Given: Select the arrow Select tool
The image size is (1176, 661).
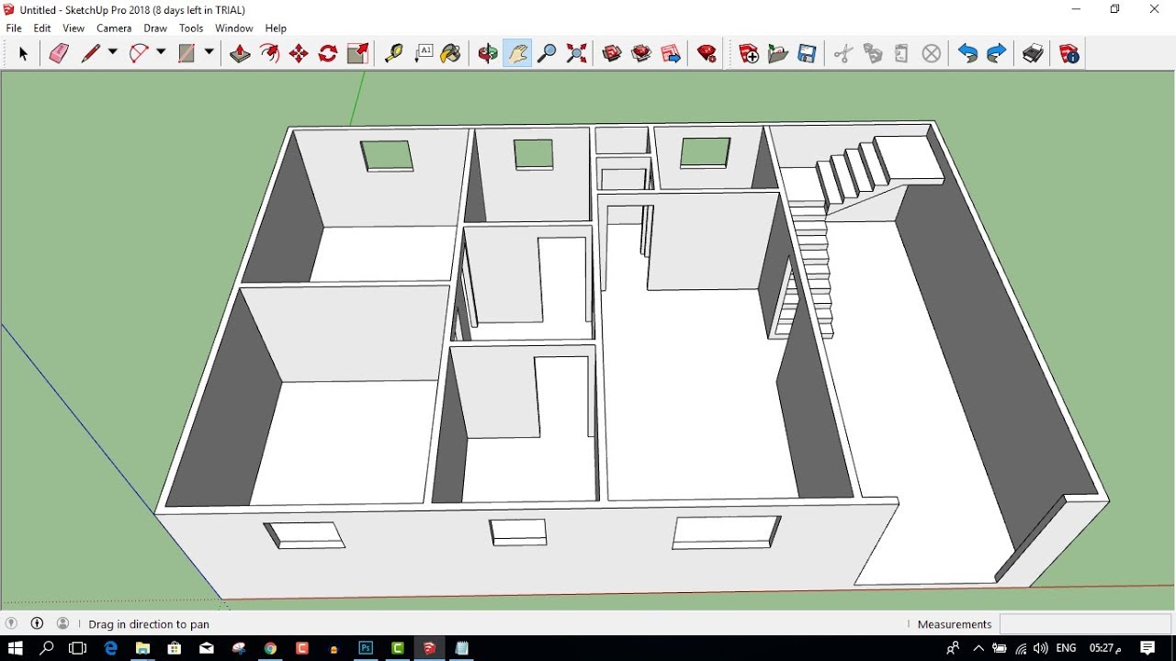Looking at the screenshot, I should click(x=24, y=54).
